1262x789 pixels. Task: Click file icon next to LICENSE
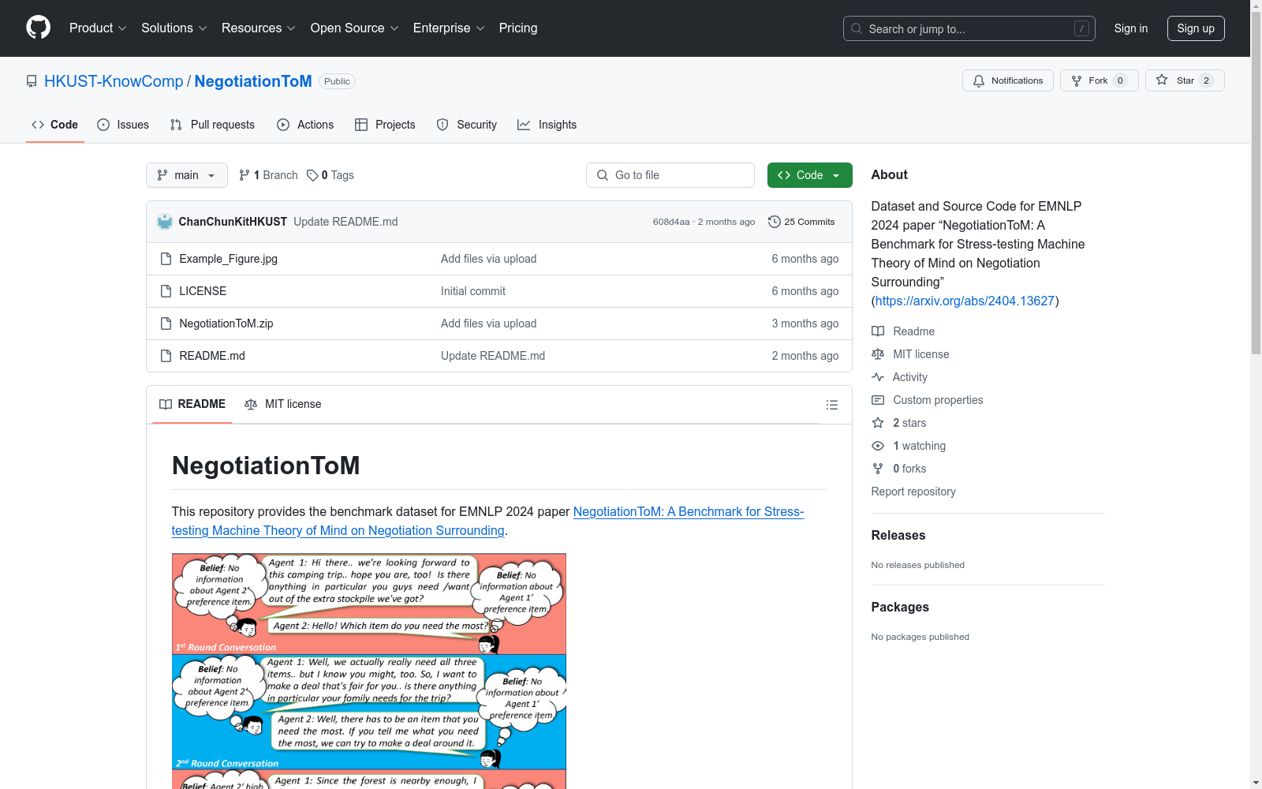pos(166,291)
